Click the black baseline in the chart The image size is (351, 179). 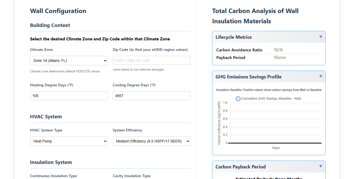(276, 143)
